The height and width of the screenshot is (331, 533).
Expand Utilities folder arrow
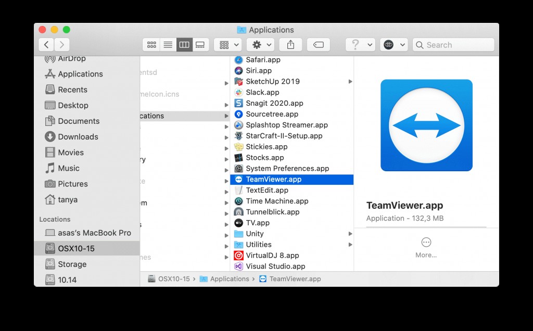350,245
